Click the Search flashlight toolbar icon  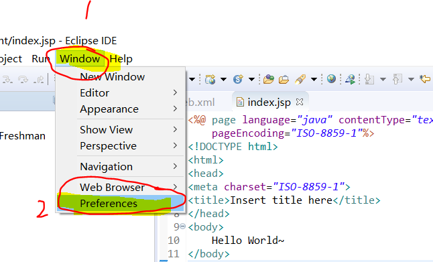(x=300, y=79)
